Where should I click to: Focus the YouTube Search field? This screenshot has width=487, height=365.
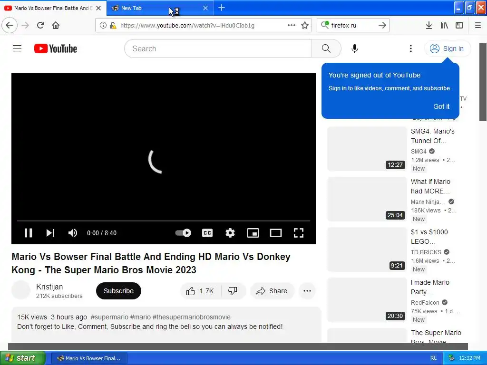(x=218, y=48)
